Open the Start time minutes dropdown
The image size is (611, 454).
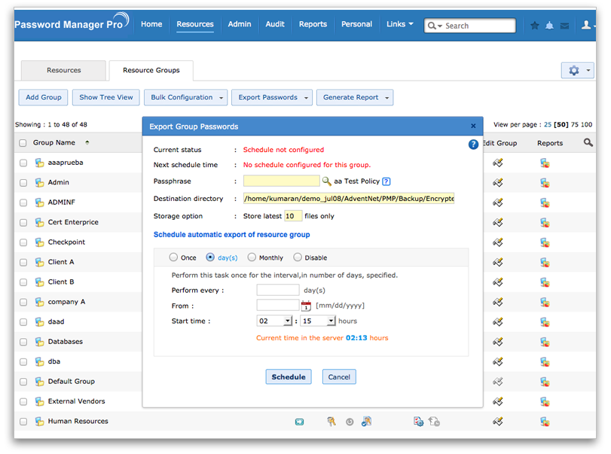(x=318, y=321)
